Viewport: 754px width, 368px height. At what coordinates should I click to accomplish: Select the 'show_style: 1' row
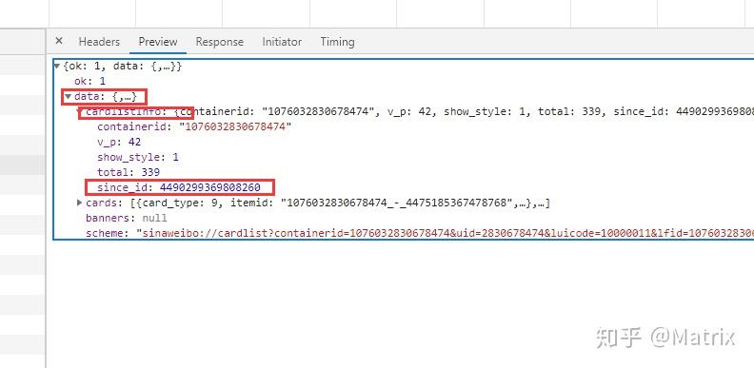coord(137,157)
